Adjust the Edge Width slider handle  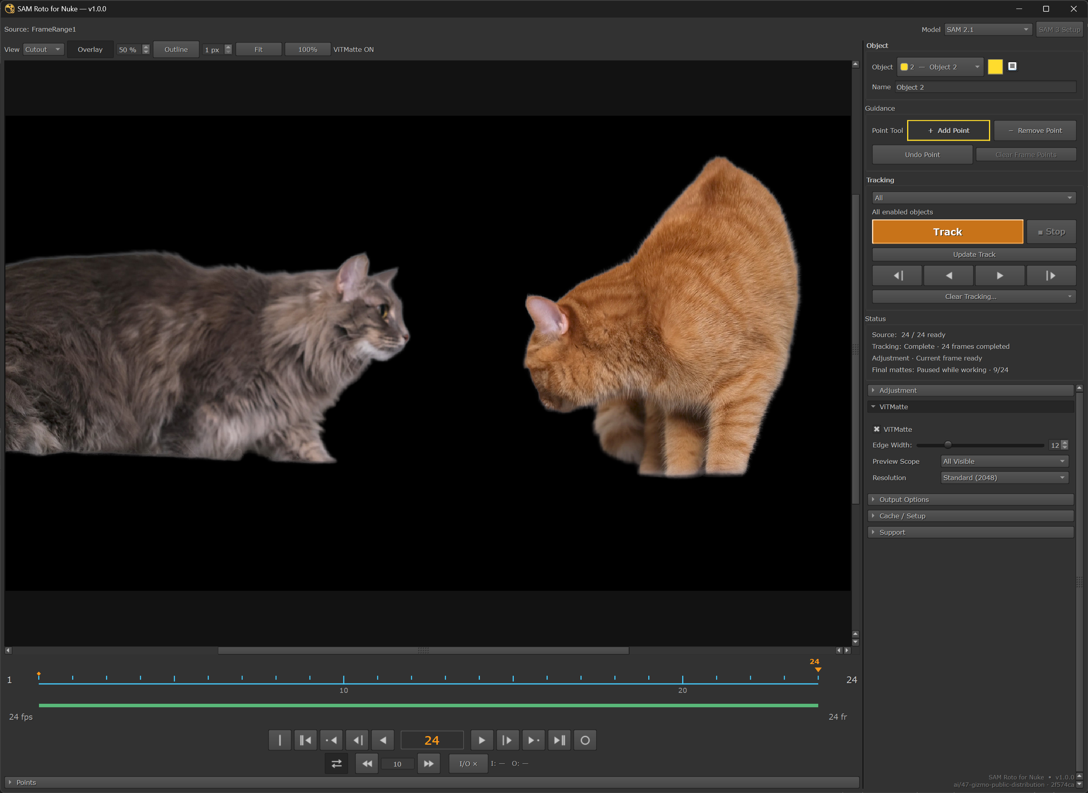click(x=947, y=445)
